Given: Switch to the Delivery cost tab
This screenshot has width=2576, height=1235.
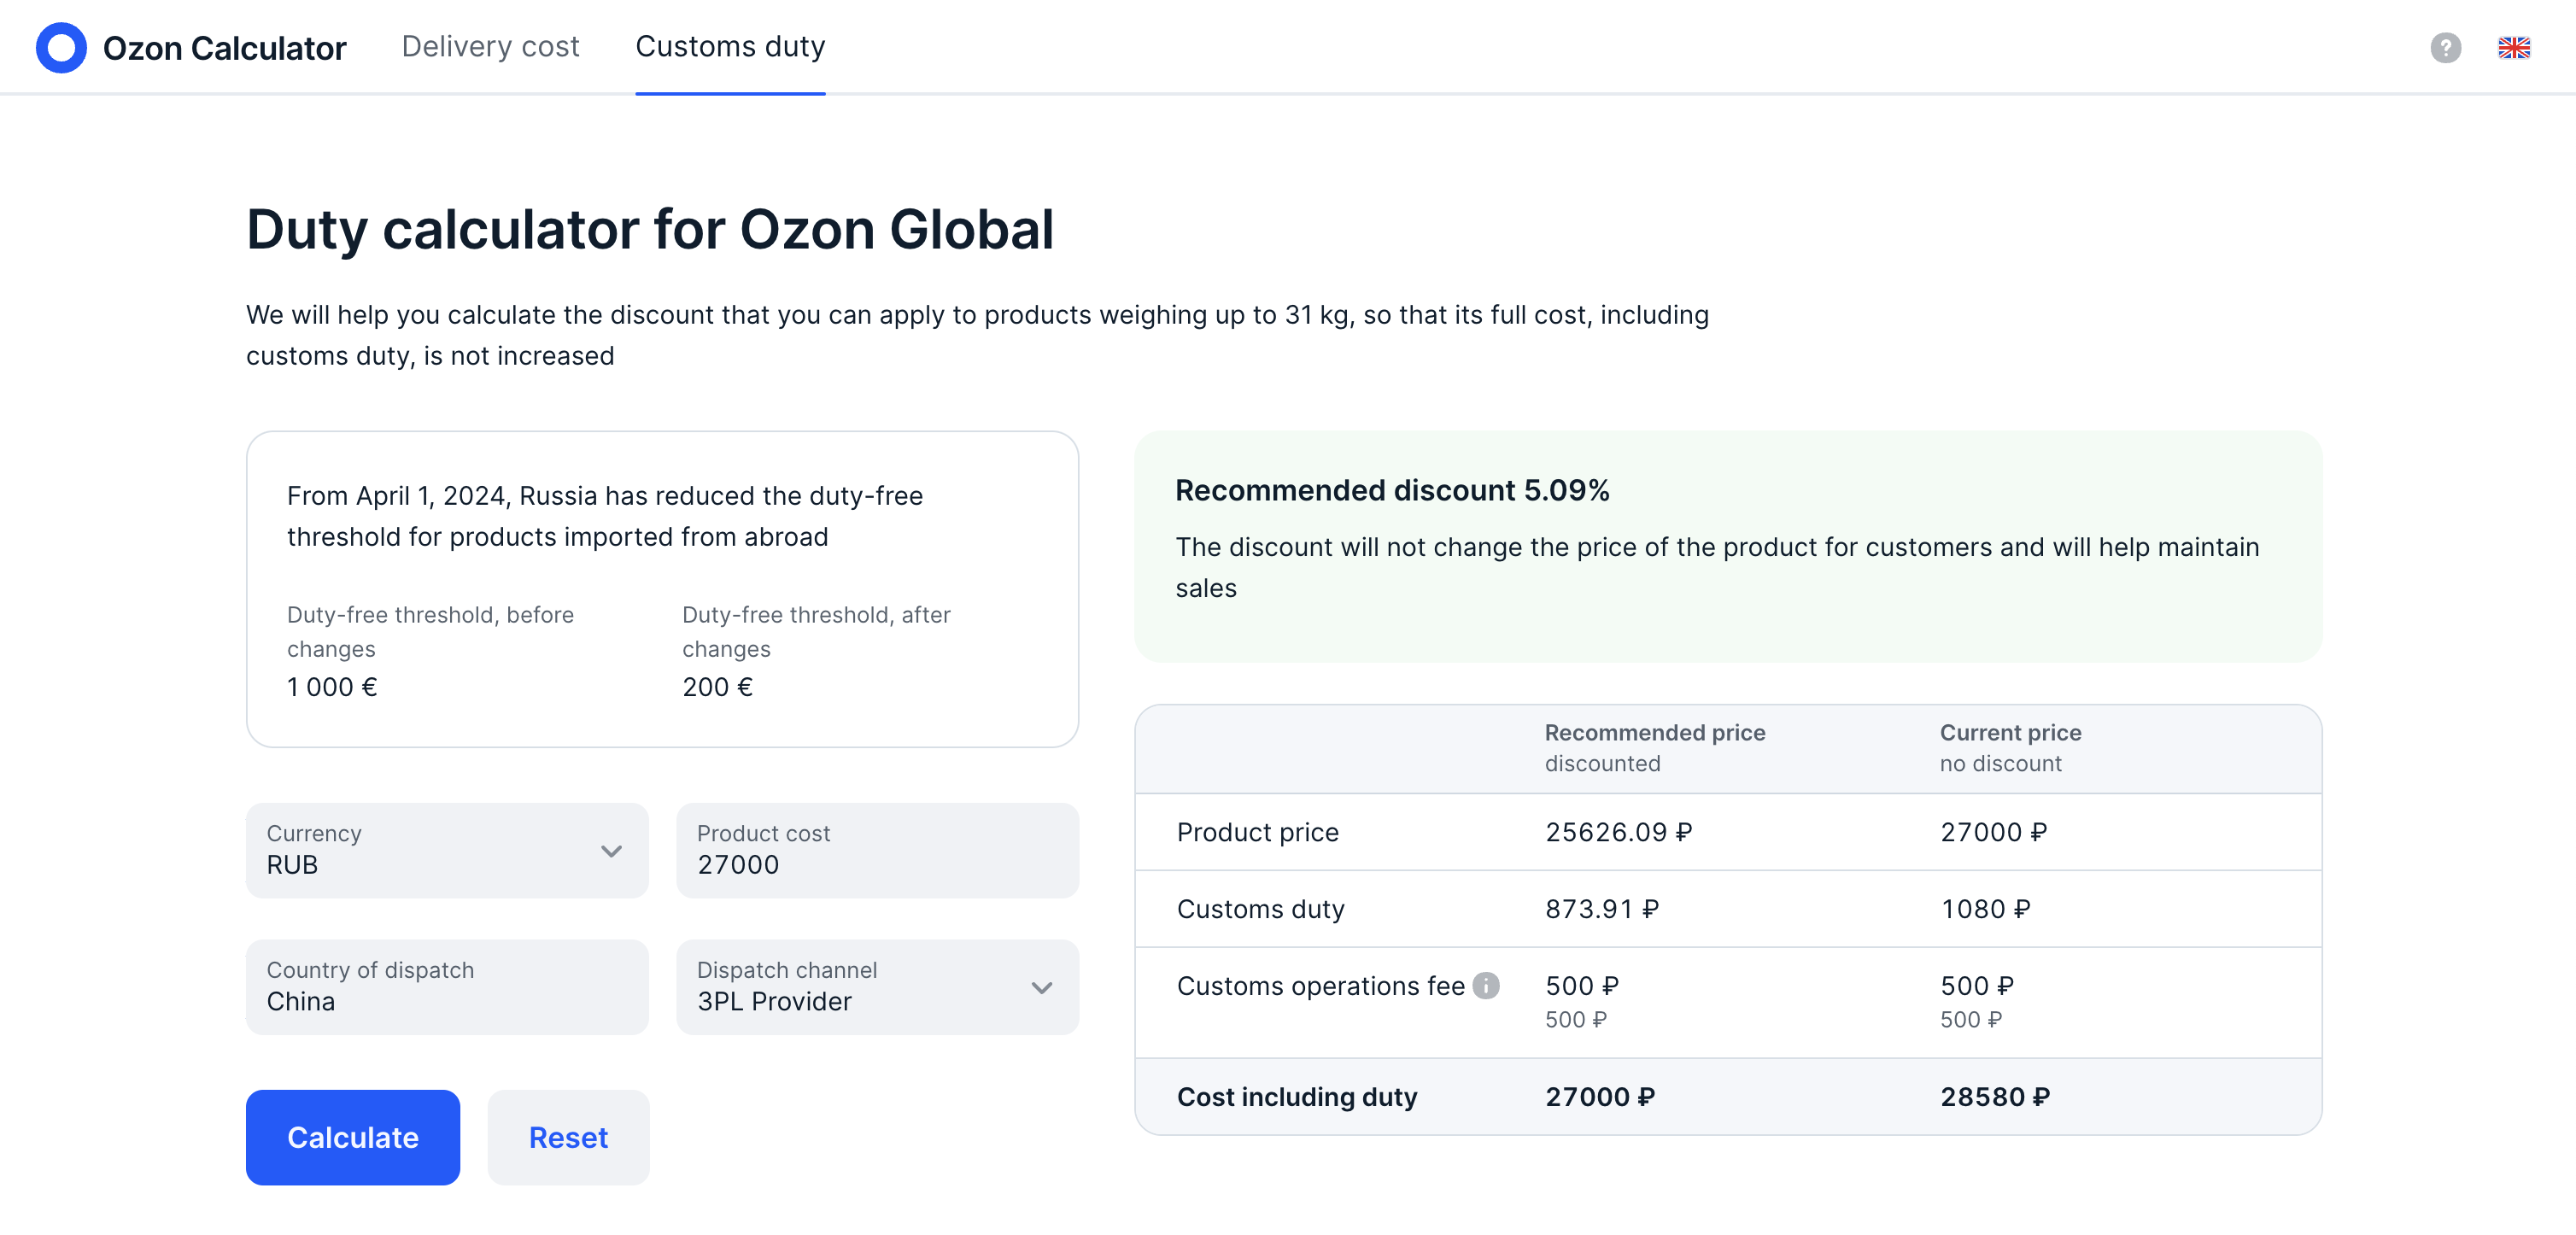Looking at the screenshot, I should coord(490,47).
